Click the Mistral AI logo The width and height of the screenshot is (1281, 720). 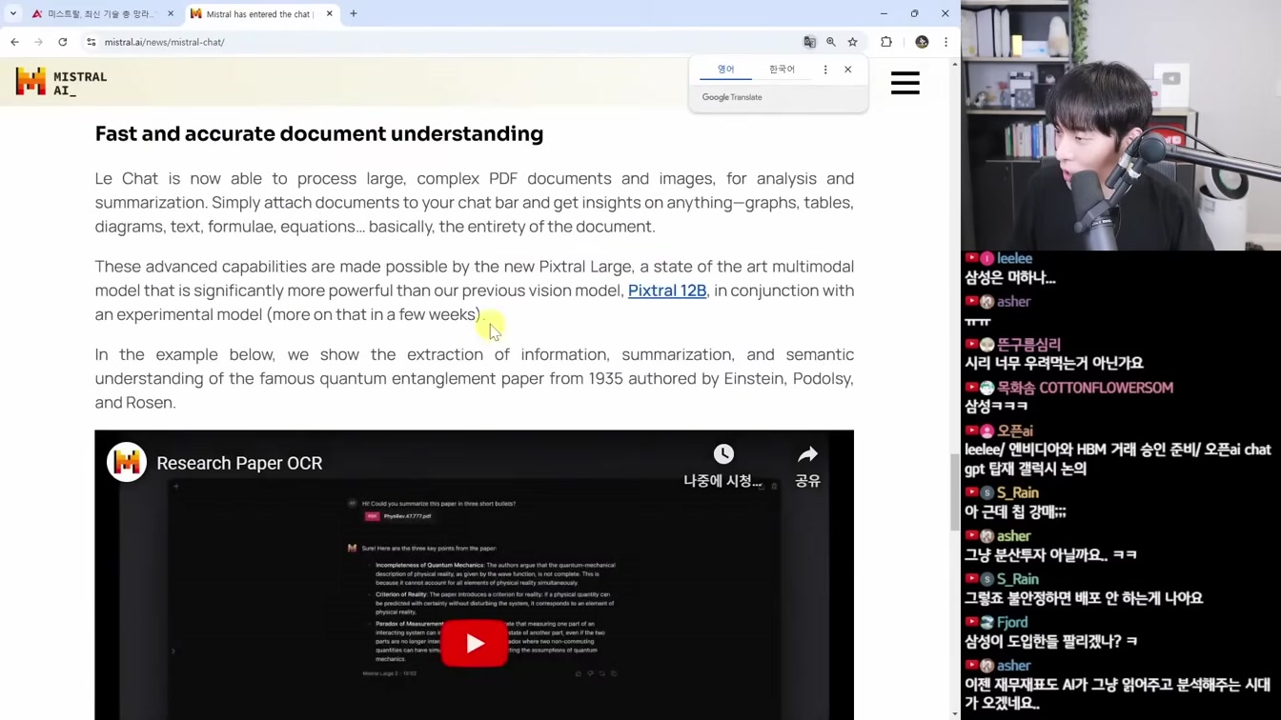coord(61,82)
